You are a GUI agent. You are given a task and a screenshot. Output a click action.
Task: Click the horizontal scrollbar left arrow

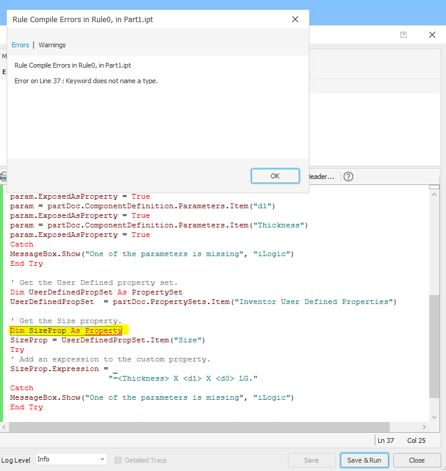pyautogui.click(x=4, y=427)
